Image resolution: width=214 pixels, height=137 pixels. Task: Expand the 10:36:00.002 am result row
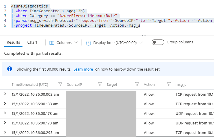(5, 94)
